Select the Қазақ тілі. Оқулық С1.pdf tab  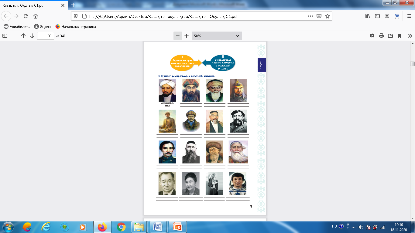pos(33,5)
